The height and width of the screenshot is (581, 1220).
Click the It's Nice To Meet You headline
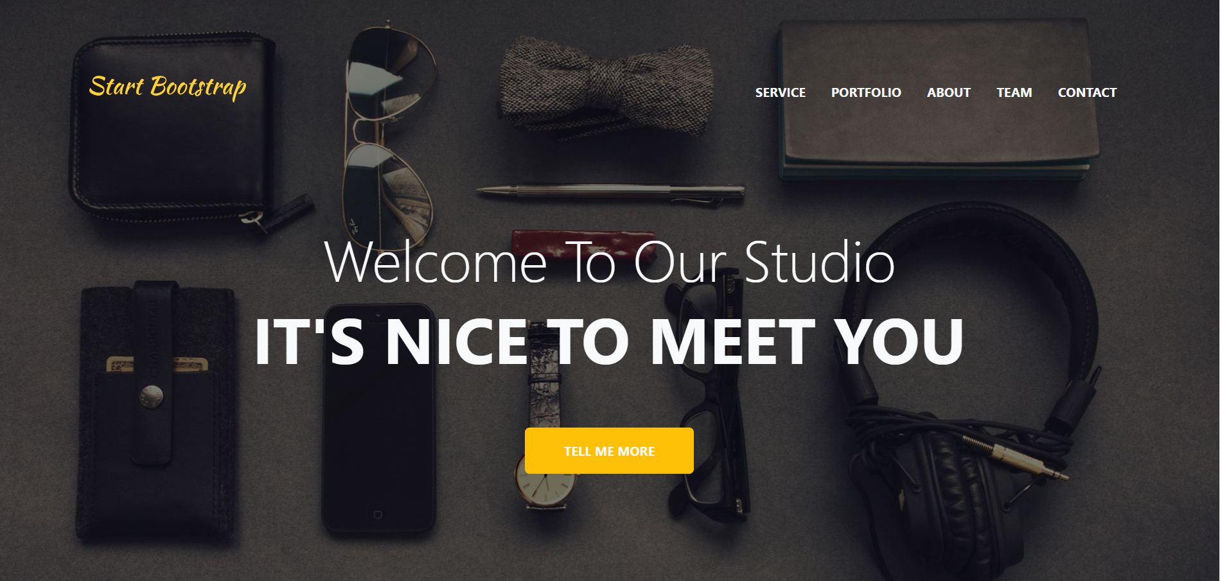tap(609, 342)
